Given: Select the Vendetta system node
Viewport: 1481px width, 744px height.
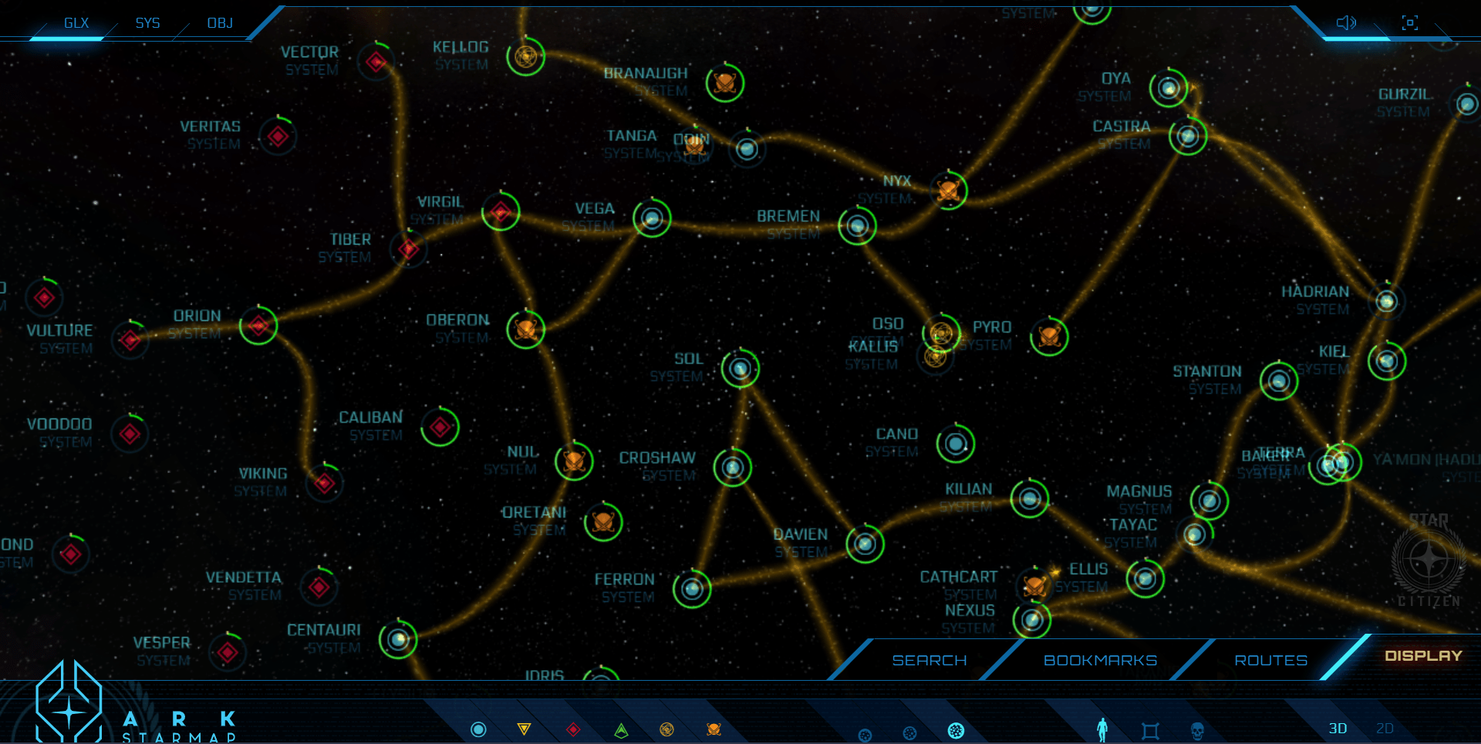Looking at the screenshot, I should (x=319, y=587).
